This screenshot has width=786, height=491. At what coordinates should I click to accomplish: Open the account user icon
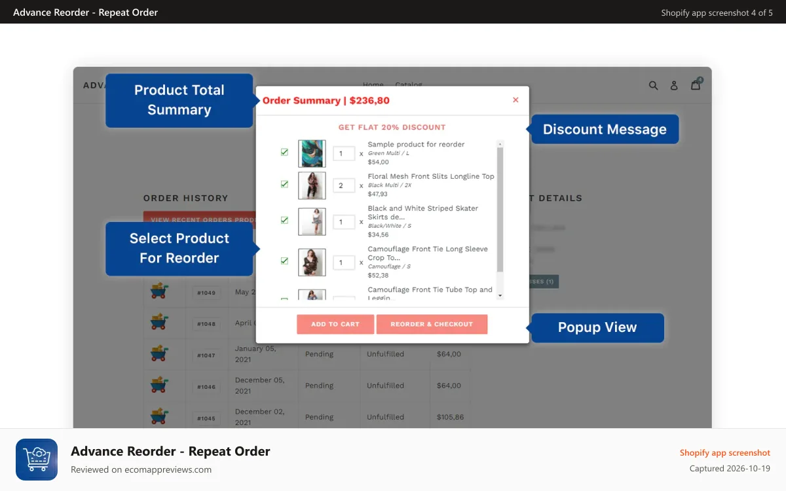coord(674,85)
